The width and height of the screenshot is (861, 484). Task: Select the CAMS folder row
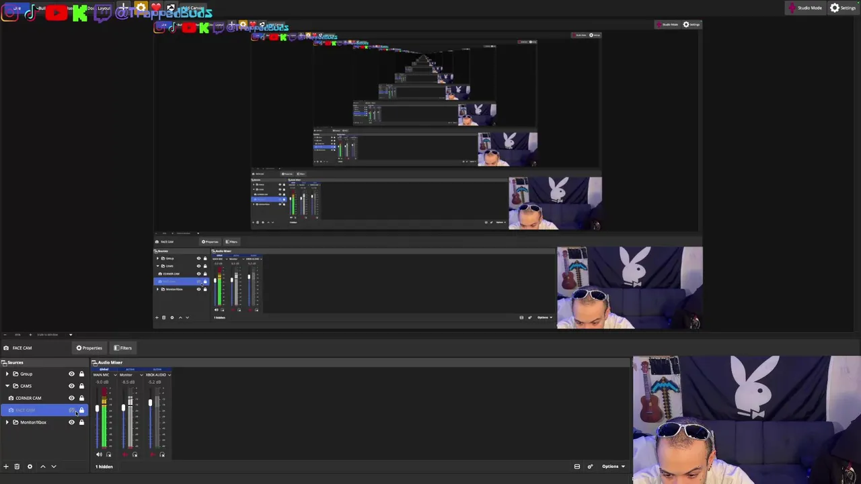44,386
